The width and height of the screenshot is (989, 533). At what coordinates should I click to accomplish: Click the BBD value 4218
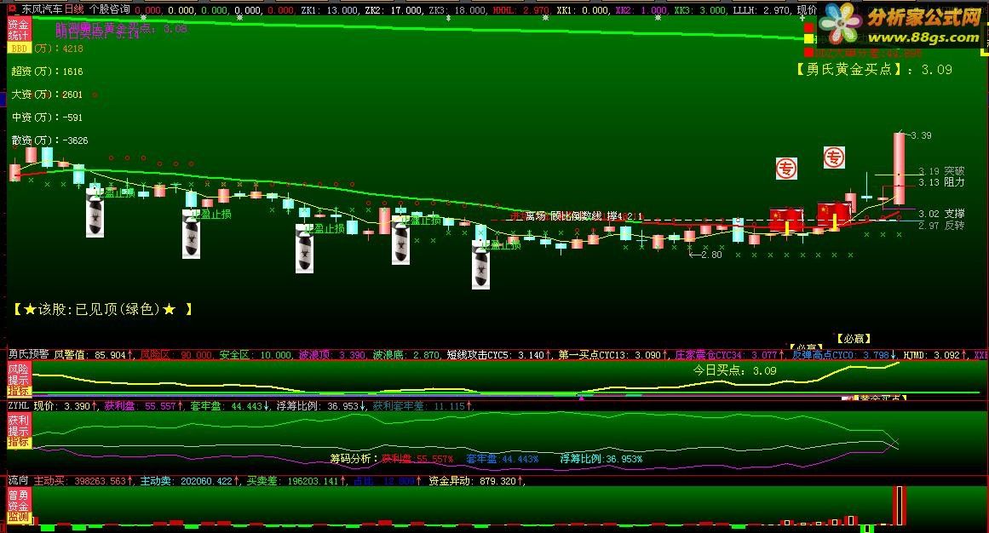(x=73, y=49)
